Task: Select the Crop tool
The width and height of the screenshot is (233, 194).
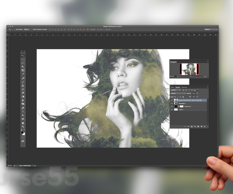Action: pos(23,70)
